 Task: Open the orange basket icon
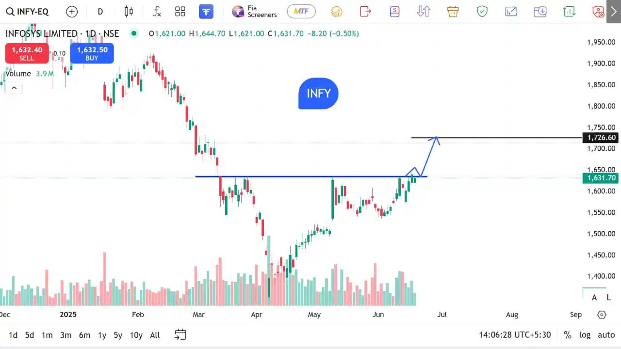[x=453, y=11]
